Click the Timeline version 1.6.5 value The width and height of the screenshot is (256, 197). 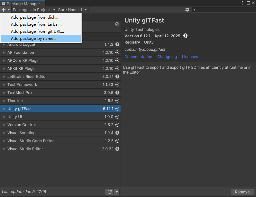pos(109,101)
